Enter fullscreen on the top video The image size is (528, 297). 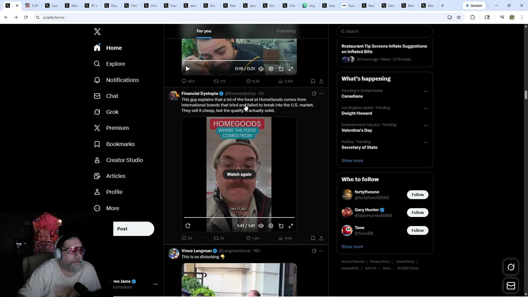pos(291,69)
